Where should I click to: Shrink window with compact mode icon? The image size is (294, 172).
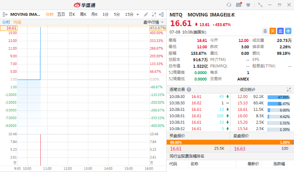pos(260,5)
